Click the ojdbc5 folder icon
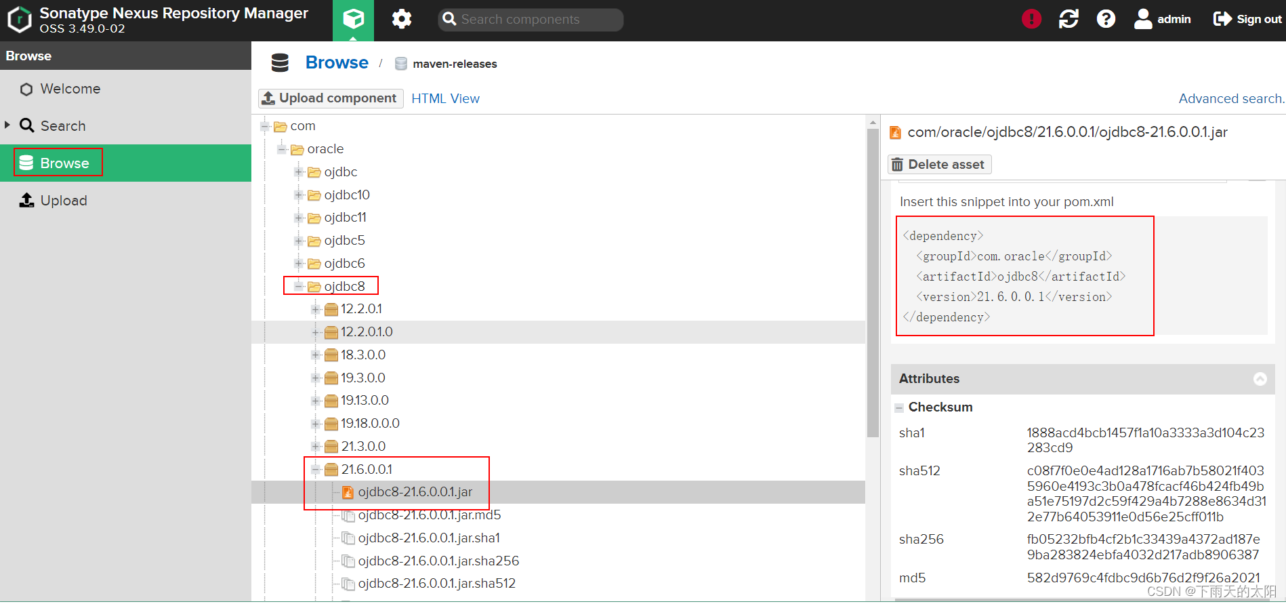The image size is (1286, 604). (314, 241)
